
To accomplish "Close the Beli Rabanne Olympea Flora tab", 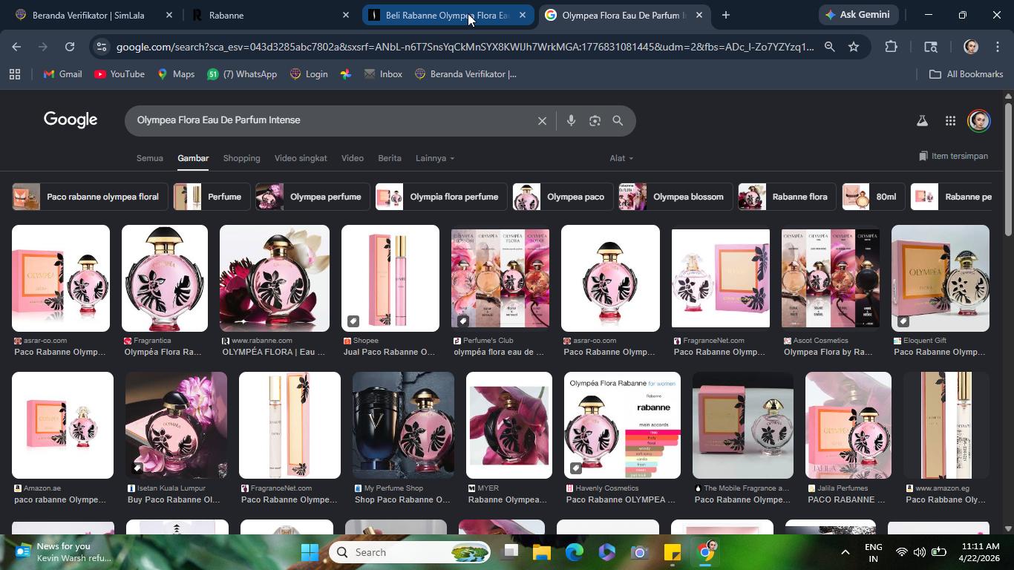I will click(523, 15).
